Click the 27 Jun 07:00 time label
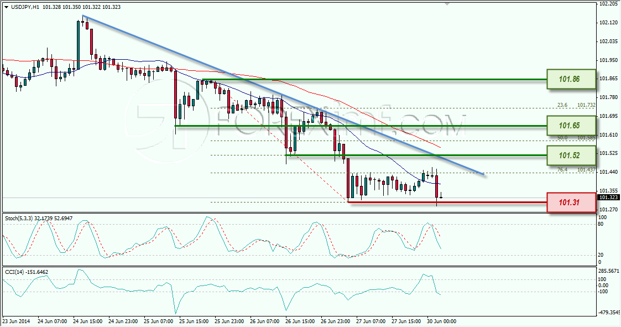This screenshot has width=621, height=327. click(x=371, y=321)
